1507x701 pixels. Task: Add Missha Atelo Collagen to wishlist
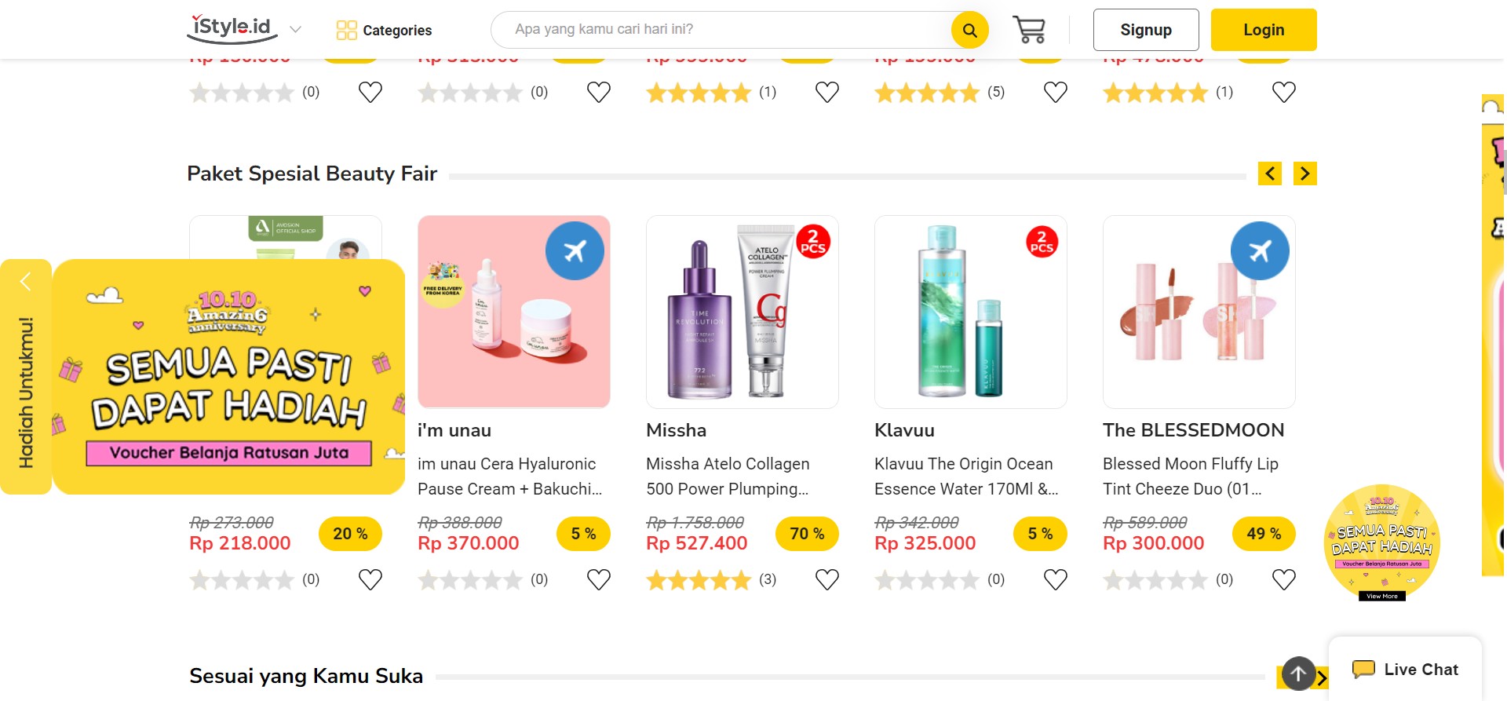coord(826,580)
